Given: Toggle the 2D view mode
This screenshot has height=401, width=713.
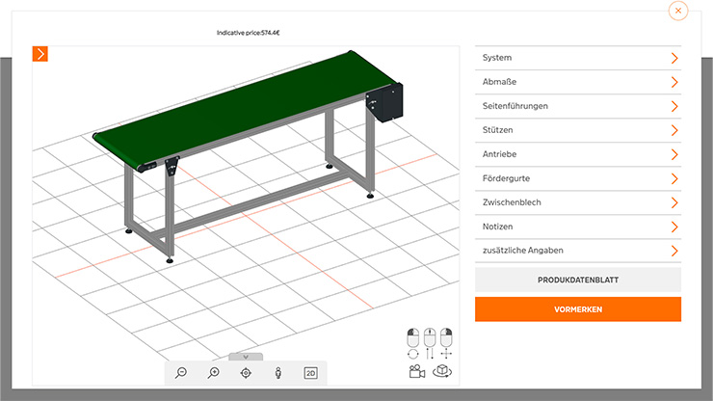Looking at the screenshot, I should pos(310,373).
